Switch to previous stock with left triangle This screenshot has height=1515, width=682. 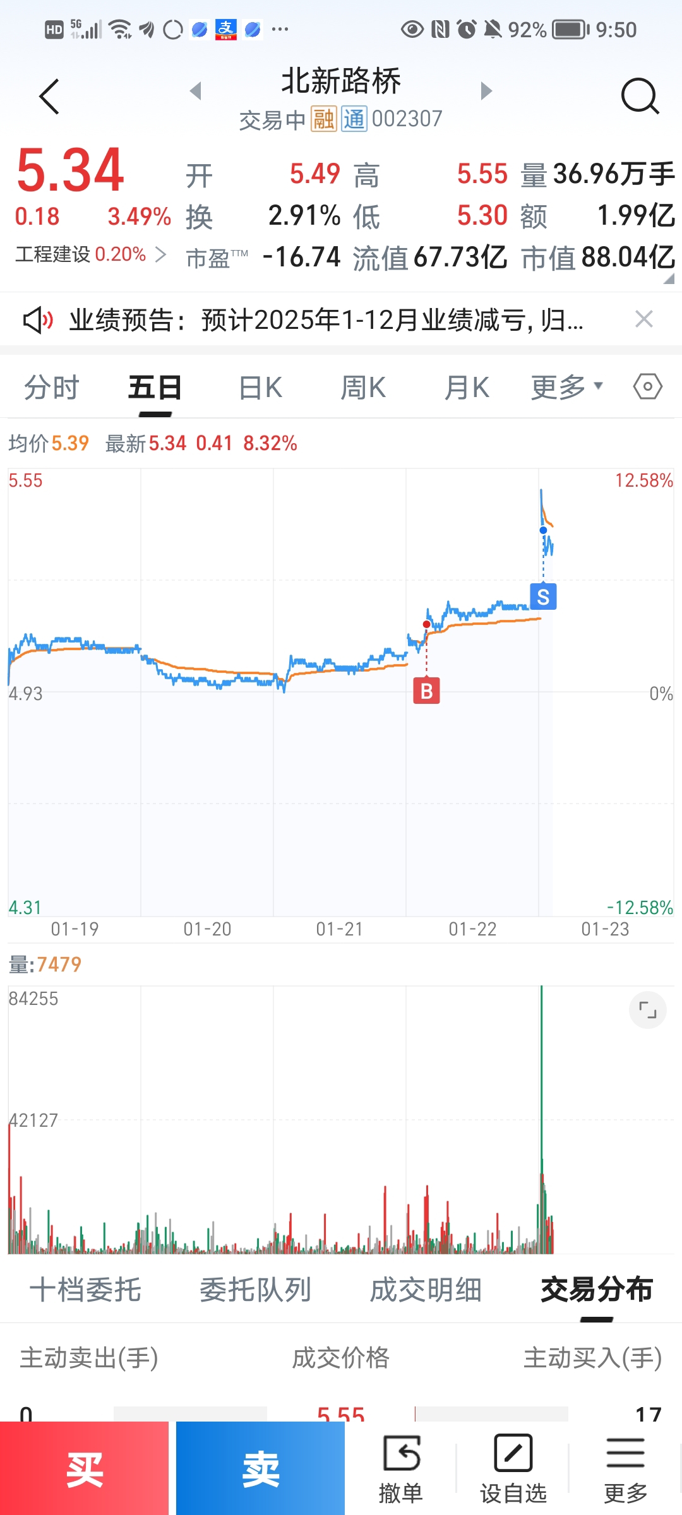pos(196,91)
